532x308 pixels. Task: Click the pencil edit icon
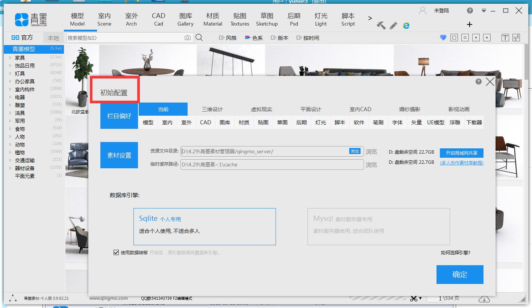[x=394, y=26]
